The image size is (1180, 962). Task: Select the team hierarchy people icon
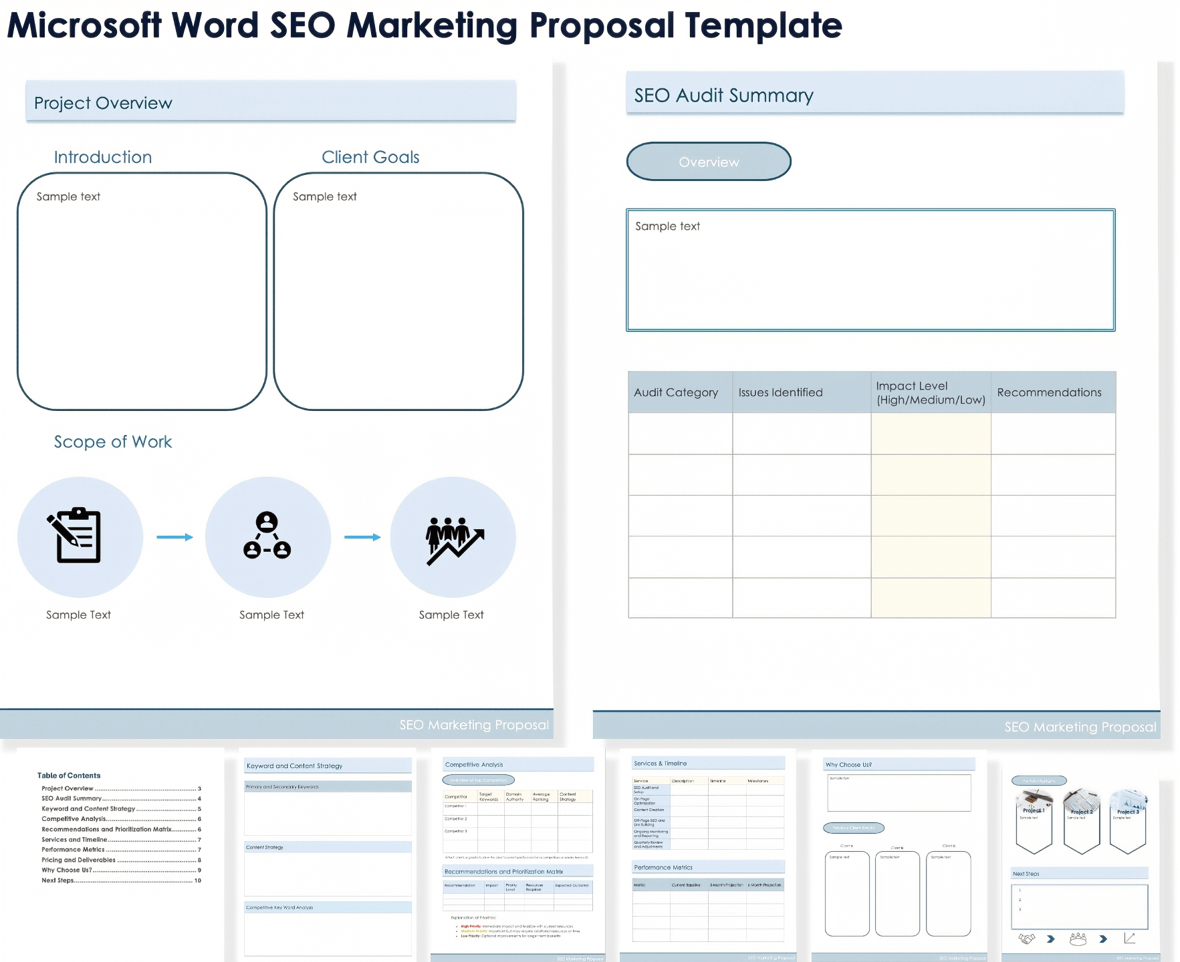point(267,535)
